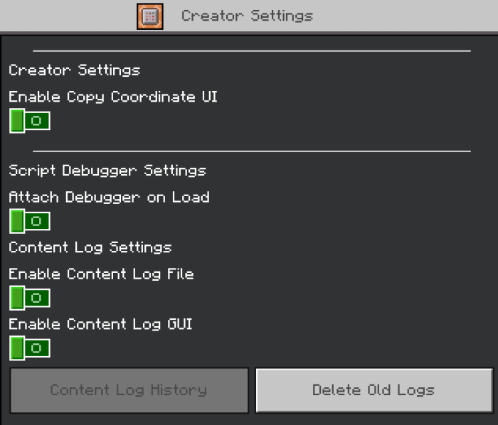Click the command block icon in header
Viewport: 498px width, 425px height.
(149, 16)
